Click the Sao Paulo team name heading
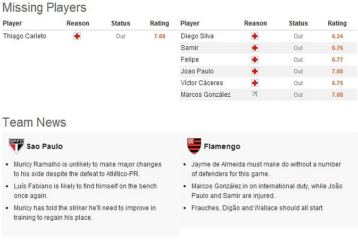 [45, 146]
